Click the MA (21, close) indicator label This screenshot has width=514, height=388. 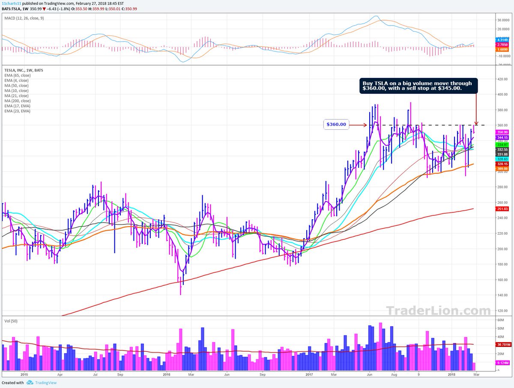16,96
